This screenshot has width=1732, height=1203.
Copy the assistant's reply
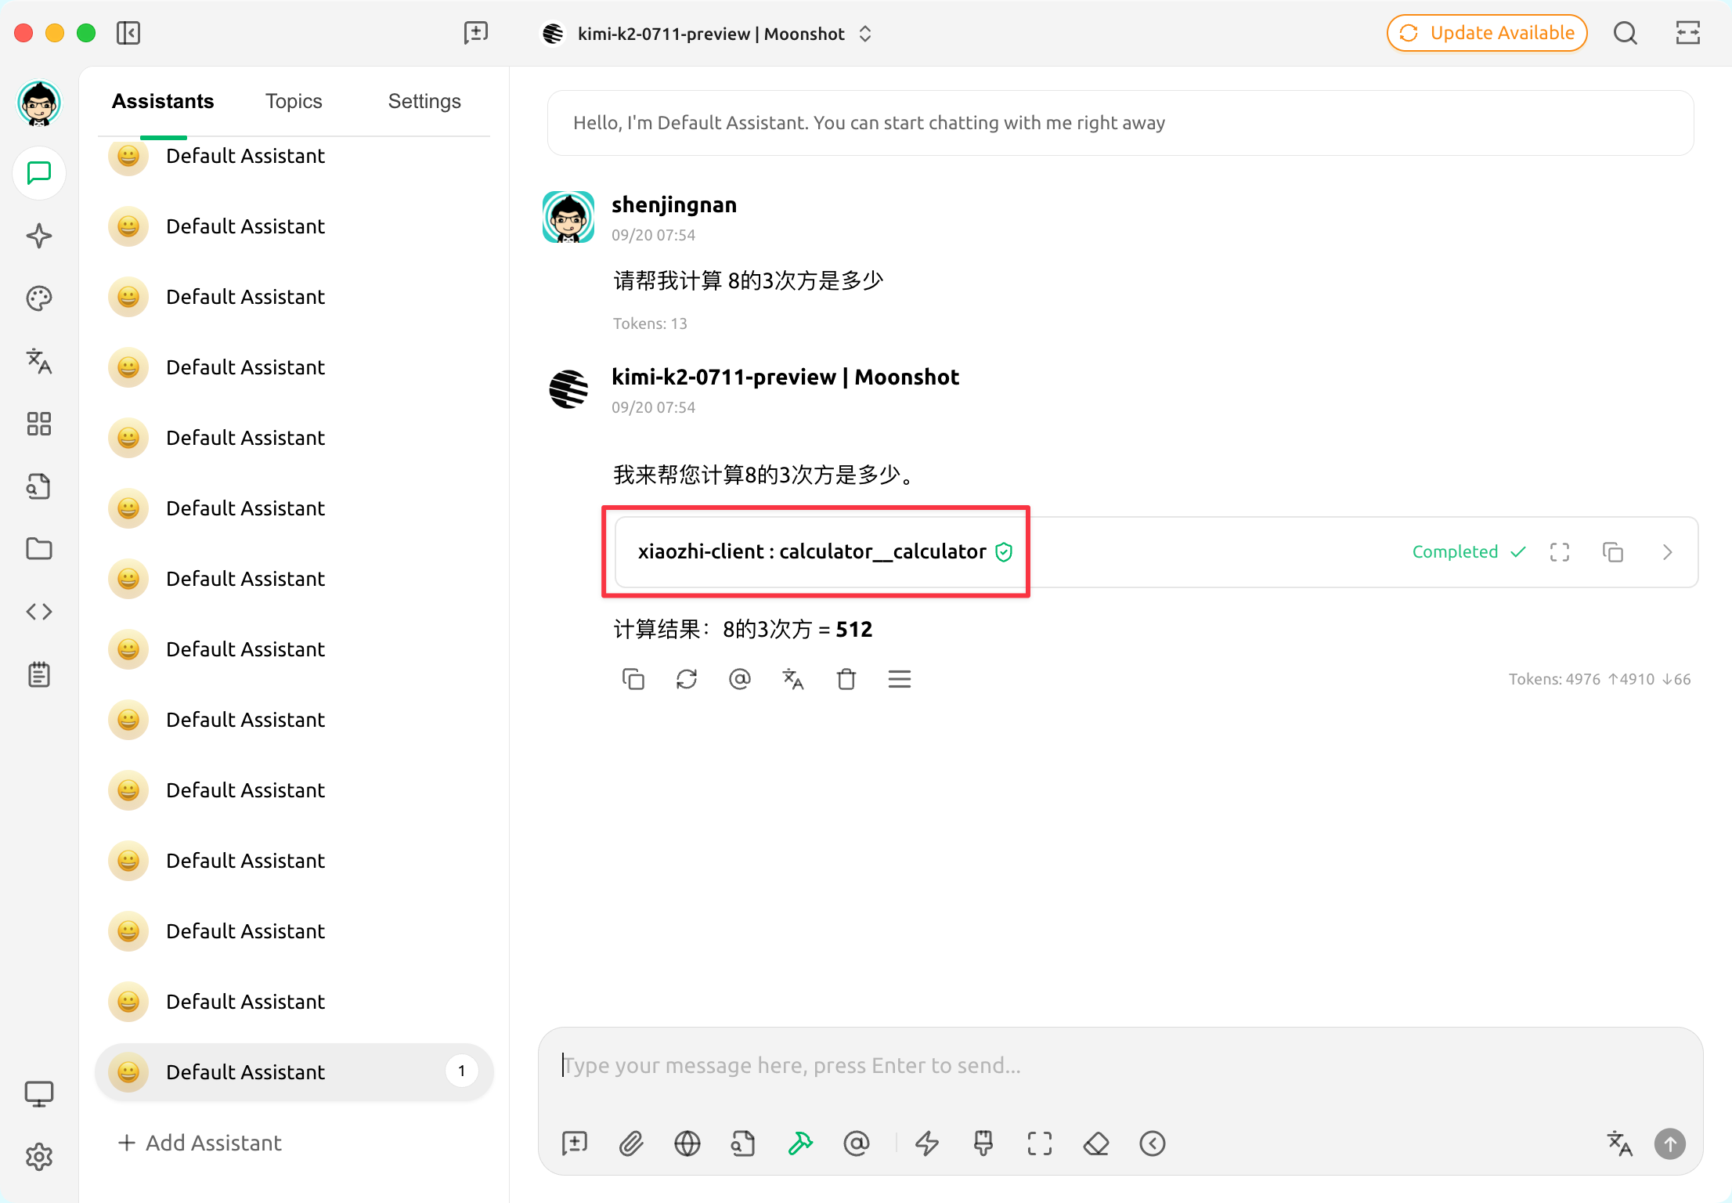click(633, 679)
